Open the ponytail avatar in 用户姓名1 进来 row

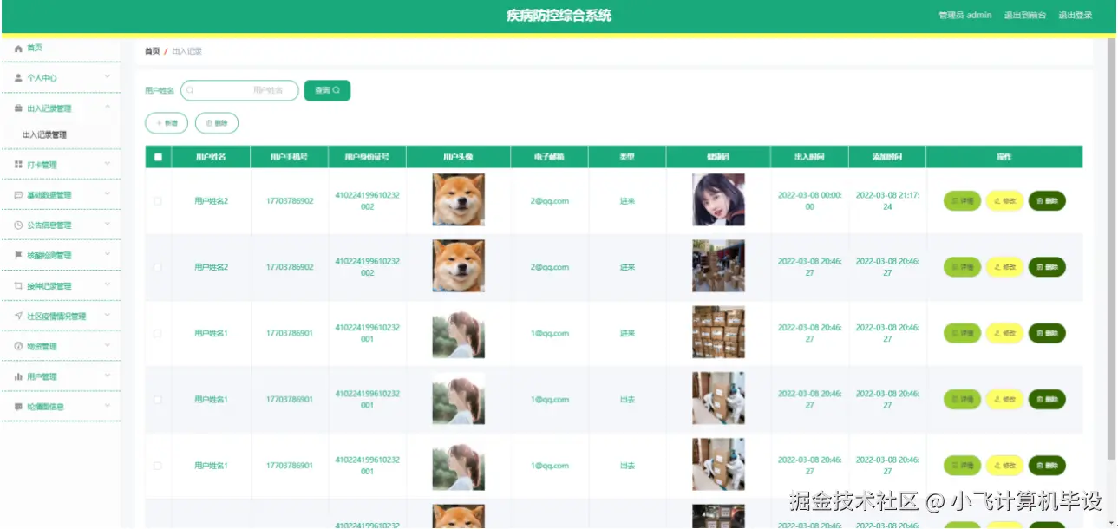click(458, 333)
